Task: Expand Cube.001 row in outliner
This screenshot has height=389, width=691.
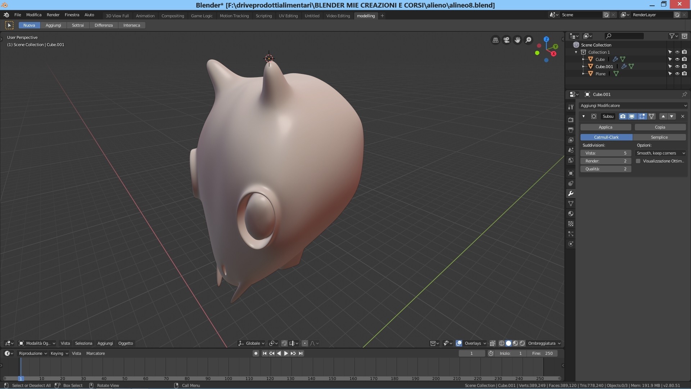Action: (583, 66)
